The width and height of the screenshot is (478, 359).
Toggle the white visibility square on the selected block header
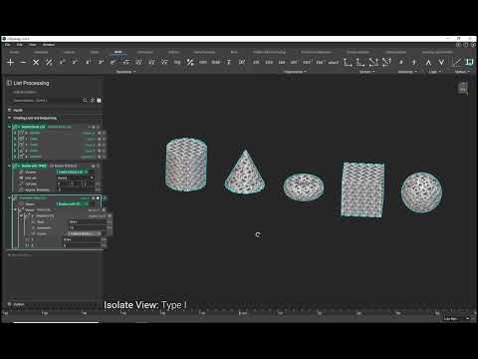coord(98,197)
